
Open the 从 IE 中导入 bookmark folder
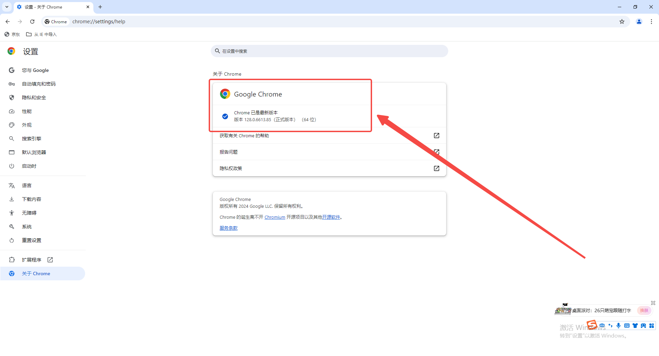coord(41,34)
